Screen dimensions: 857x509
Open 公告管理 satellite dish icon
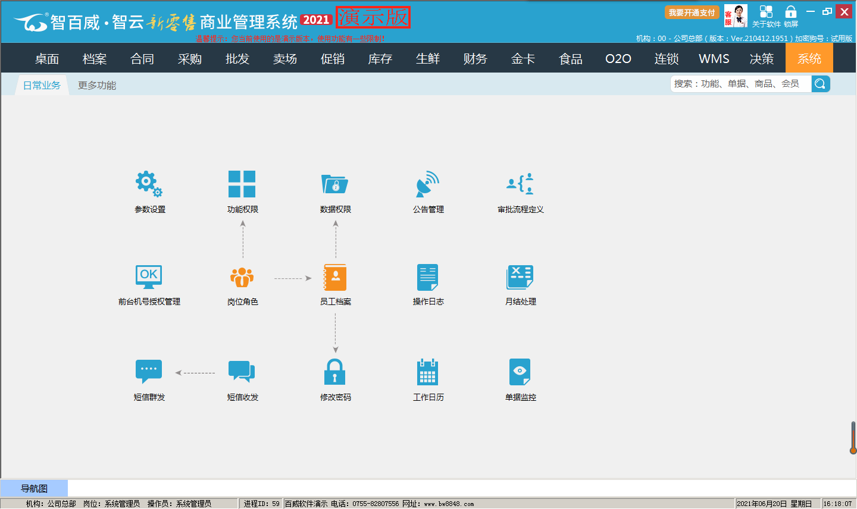pyautogui.click(x=428, y=184)
